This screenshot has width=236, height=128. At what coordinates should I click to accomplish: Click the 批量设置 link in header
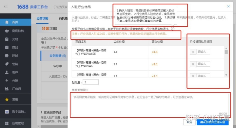click(x=206, y=42)
